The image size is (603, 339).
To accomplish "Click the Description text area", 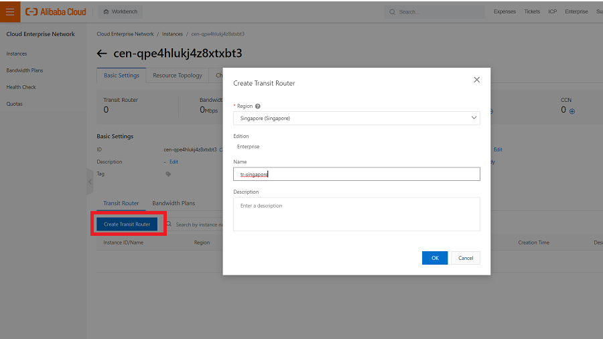I will (356, 214).
